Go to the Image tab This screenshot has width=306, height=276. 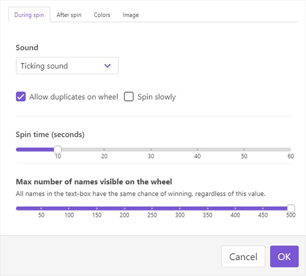point(131,15)
